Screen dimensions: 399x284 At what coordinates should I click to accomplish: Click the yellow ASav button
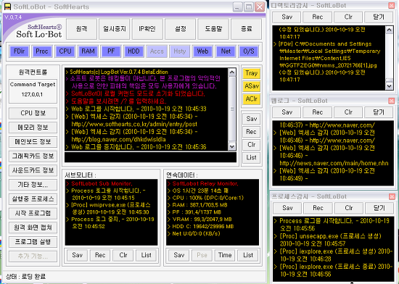click(x=252, y=86)
